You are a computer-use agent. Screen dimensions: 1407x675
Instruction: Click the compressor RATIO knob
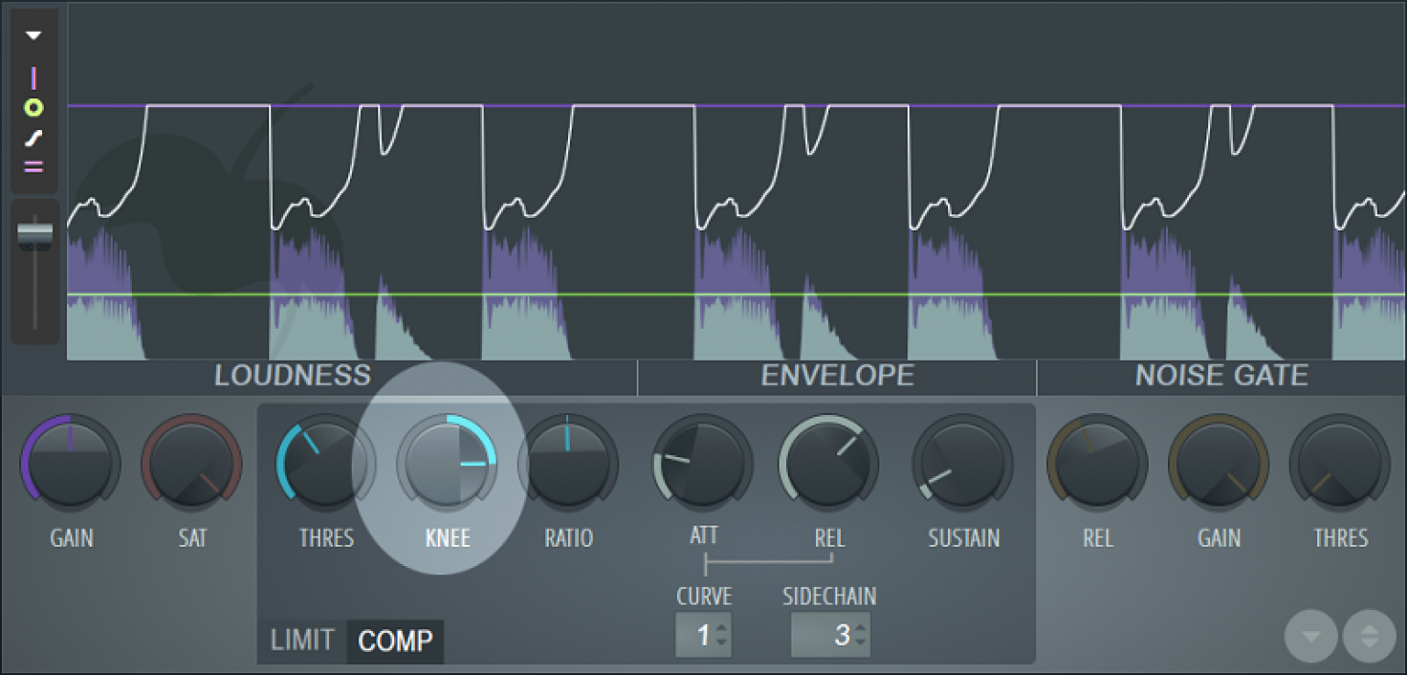[567, 463]
